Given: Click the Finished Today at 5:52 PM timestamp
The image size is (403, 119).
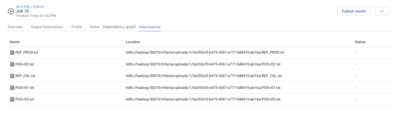Looking at the screenshot, I should 36,16.
